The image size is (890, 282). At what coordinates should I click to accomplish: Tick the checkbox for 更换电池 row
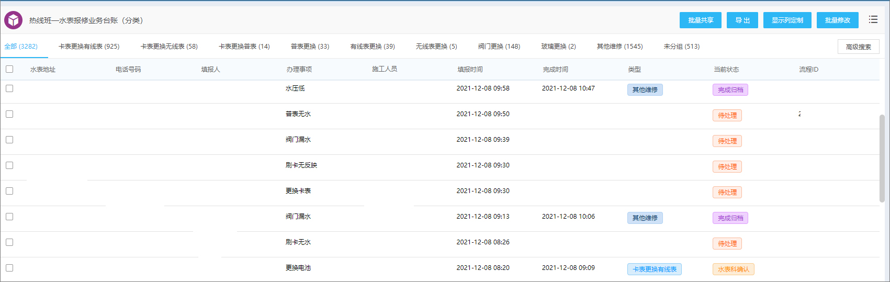tap(9, 268)
